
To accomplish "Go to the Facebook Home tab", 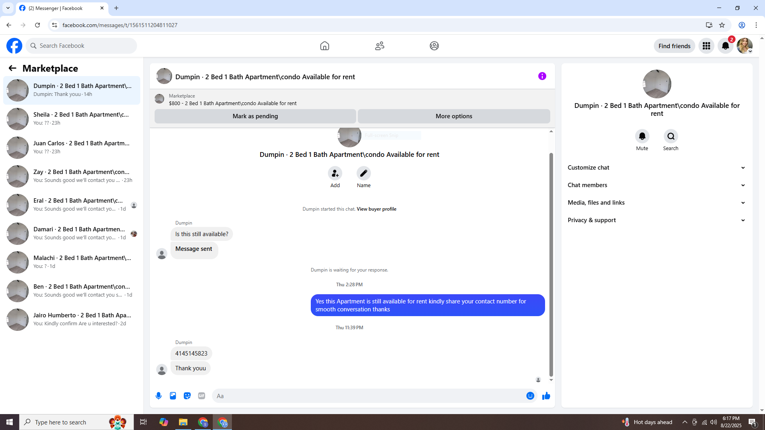I will [325, 46].
